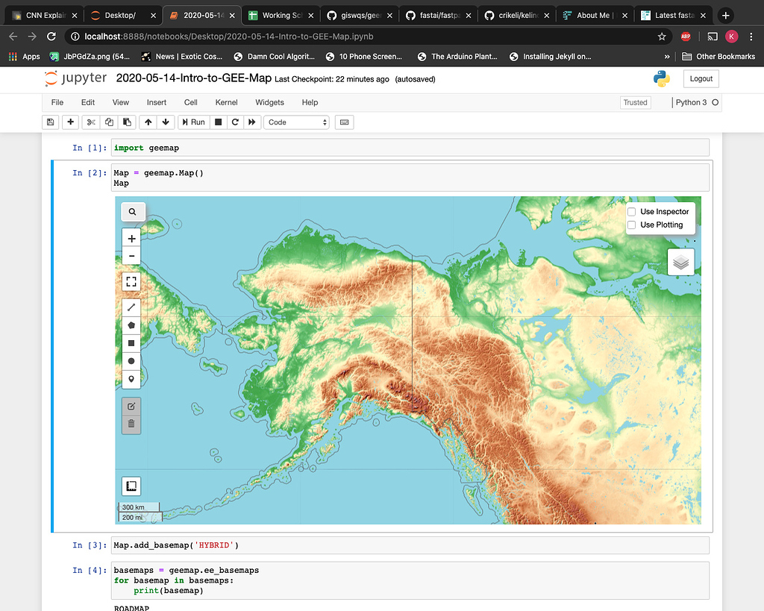Select the draw polyline tool
Viewport: 764px width, 611px height.
(x=131, y=307)
